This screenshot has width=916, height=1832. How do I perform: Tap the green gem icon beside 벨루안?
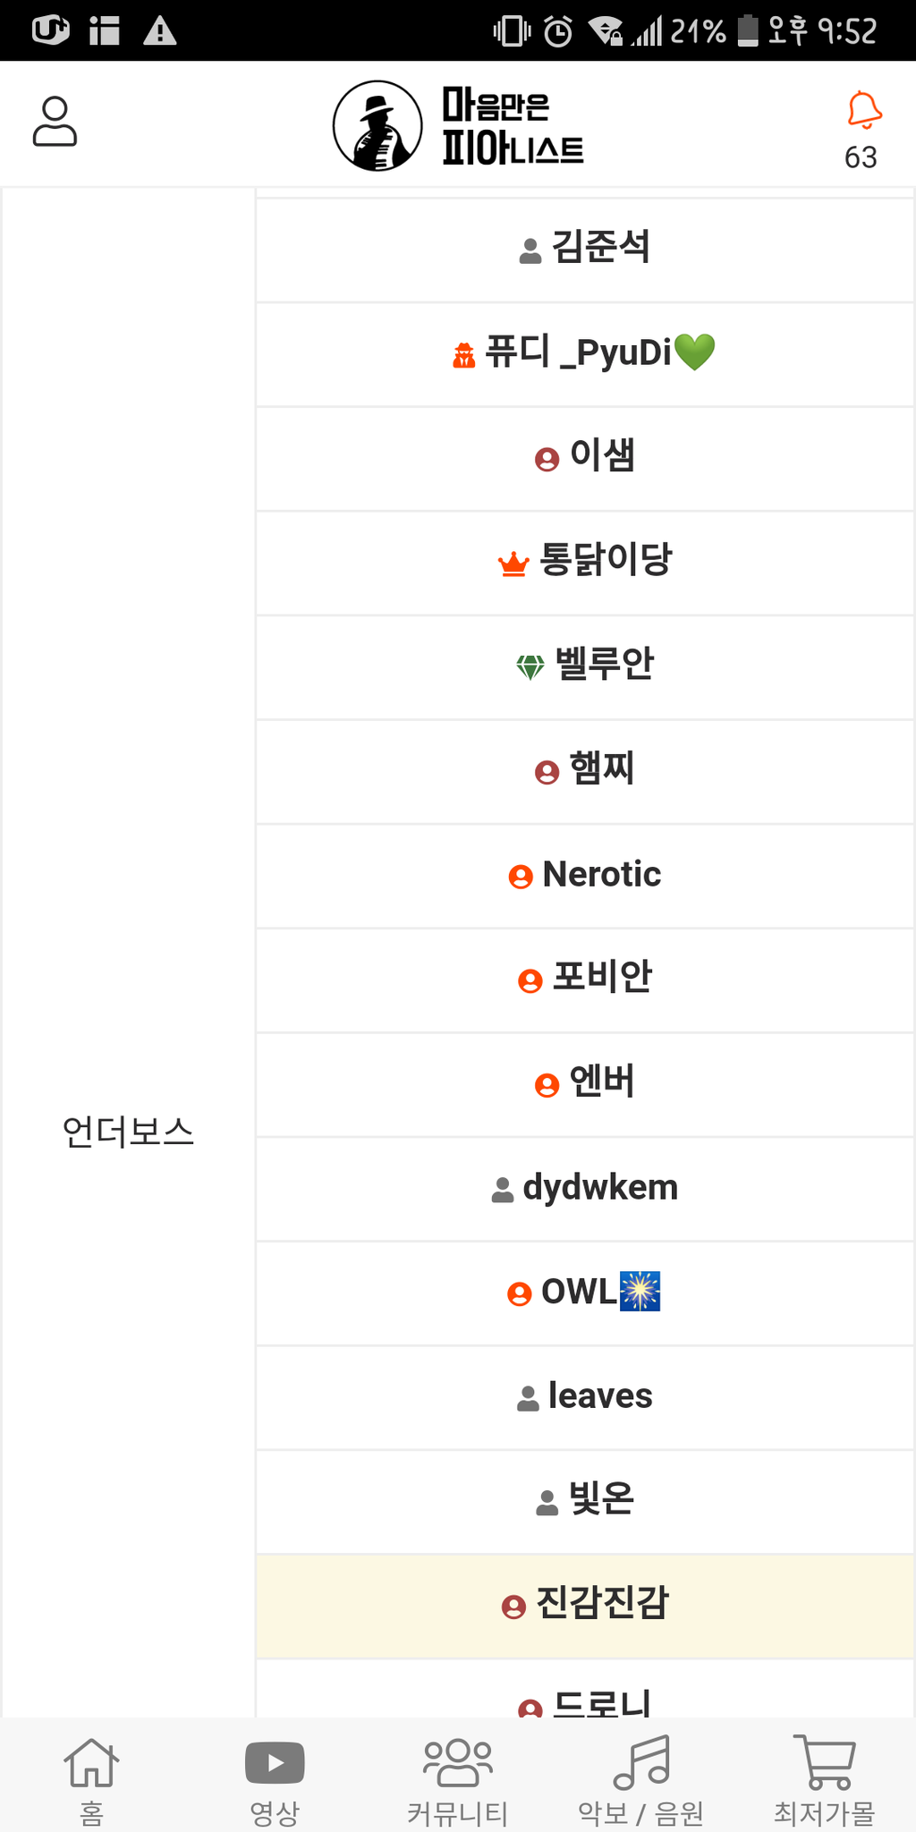(x=530, y=667)
